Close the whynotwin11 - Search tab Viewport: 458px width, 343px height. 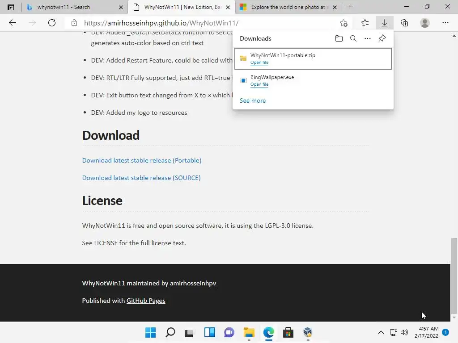121,7
